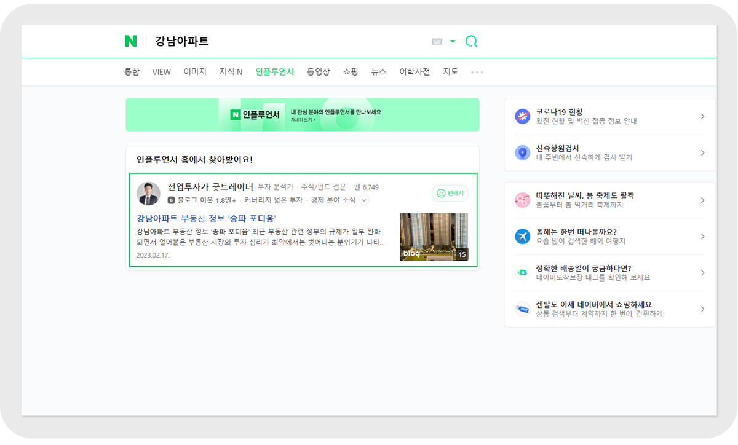Click the chevron on 신속항원검사 row
Screen dimensions: 738x445
(x=702, y=153)
